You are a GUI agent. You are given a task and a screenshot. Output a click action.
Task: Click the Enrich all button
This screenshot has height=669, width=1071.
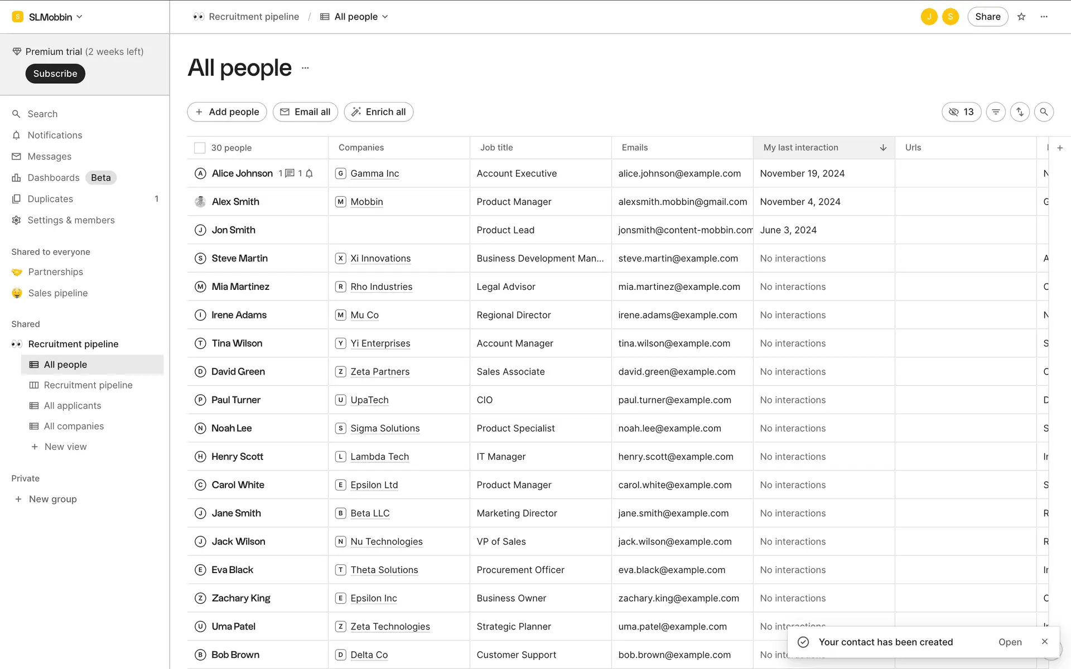tap(379, 112)
